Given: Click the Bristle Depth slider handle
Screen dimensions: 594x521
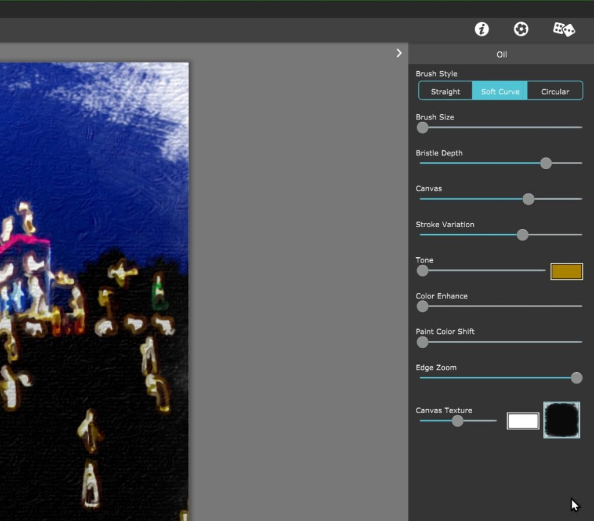Looking at the screenshot, I should (546, 163).
